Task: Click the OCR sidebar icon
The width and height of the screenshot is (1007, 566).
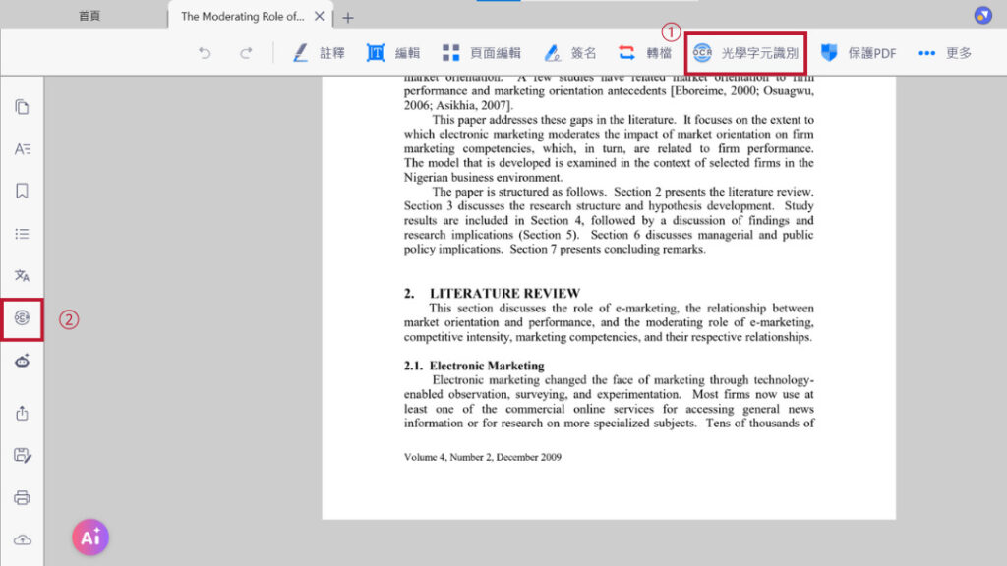Action: pos(22,318)
